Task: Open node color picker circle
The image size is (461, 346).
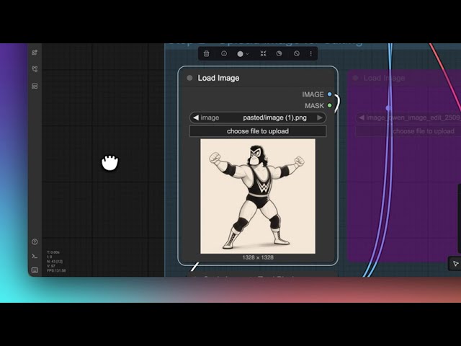Action: click(x=240, y=54)
